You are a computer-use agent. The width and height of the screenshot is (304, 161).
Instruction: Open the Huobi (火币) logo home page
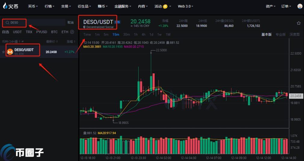(11, 6)
